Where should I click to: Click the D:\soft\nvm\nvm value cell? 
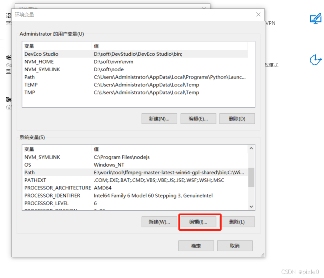click(114, 62)
